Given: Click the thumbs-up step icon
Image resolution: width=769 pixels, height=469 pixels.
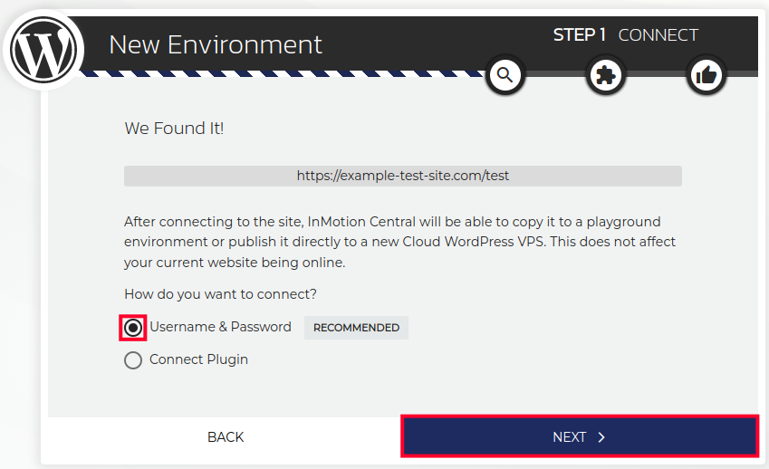Looking at the screenshot, I should 706,75.
